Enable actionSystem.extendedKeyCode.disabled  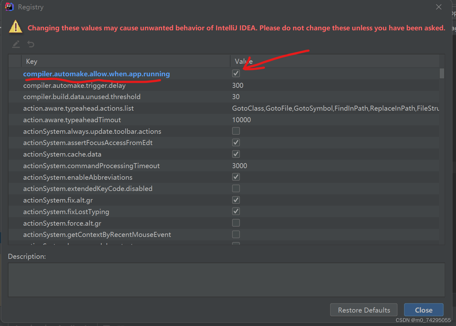(x=236, y=188)
